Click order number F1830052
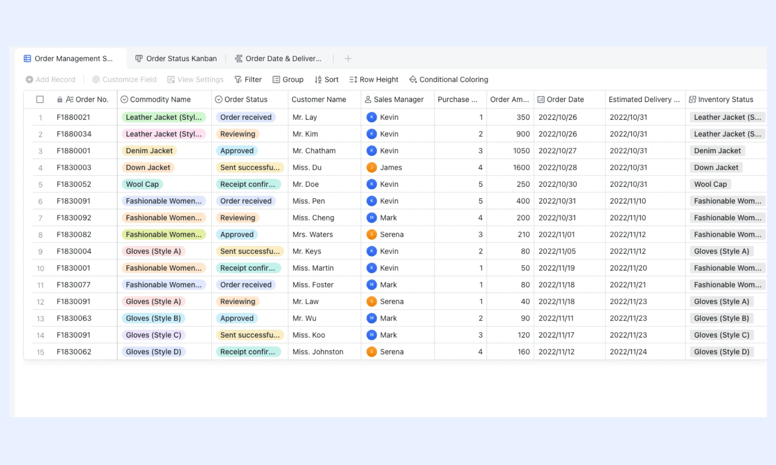Image resolution: width=776 pixels, height=465 pixels. (74, 184)
